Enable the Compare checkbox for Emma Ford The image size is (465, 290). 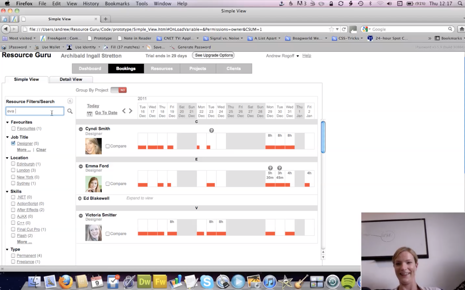[107, 183]
